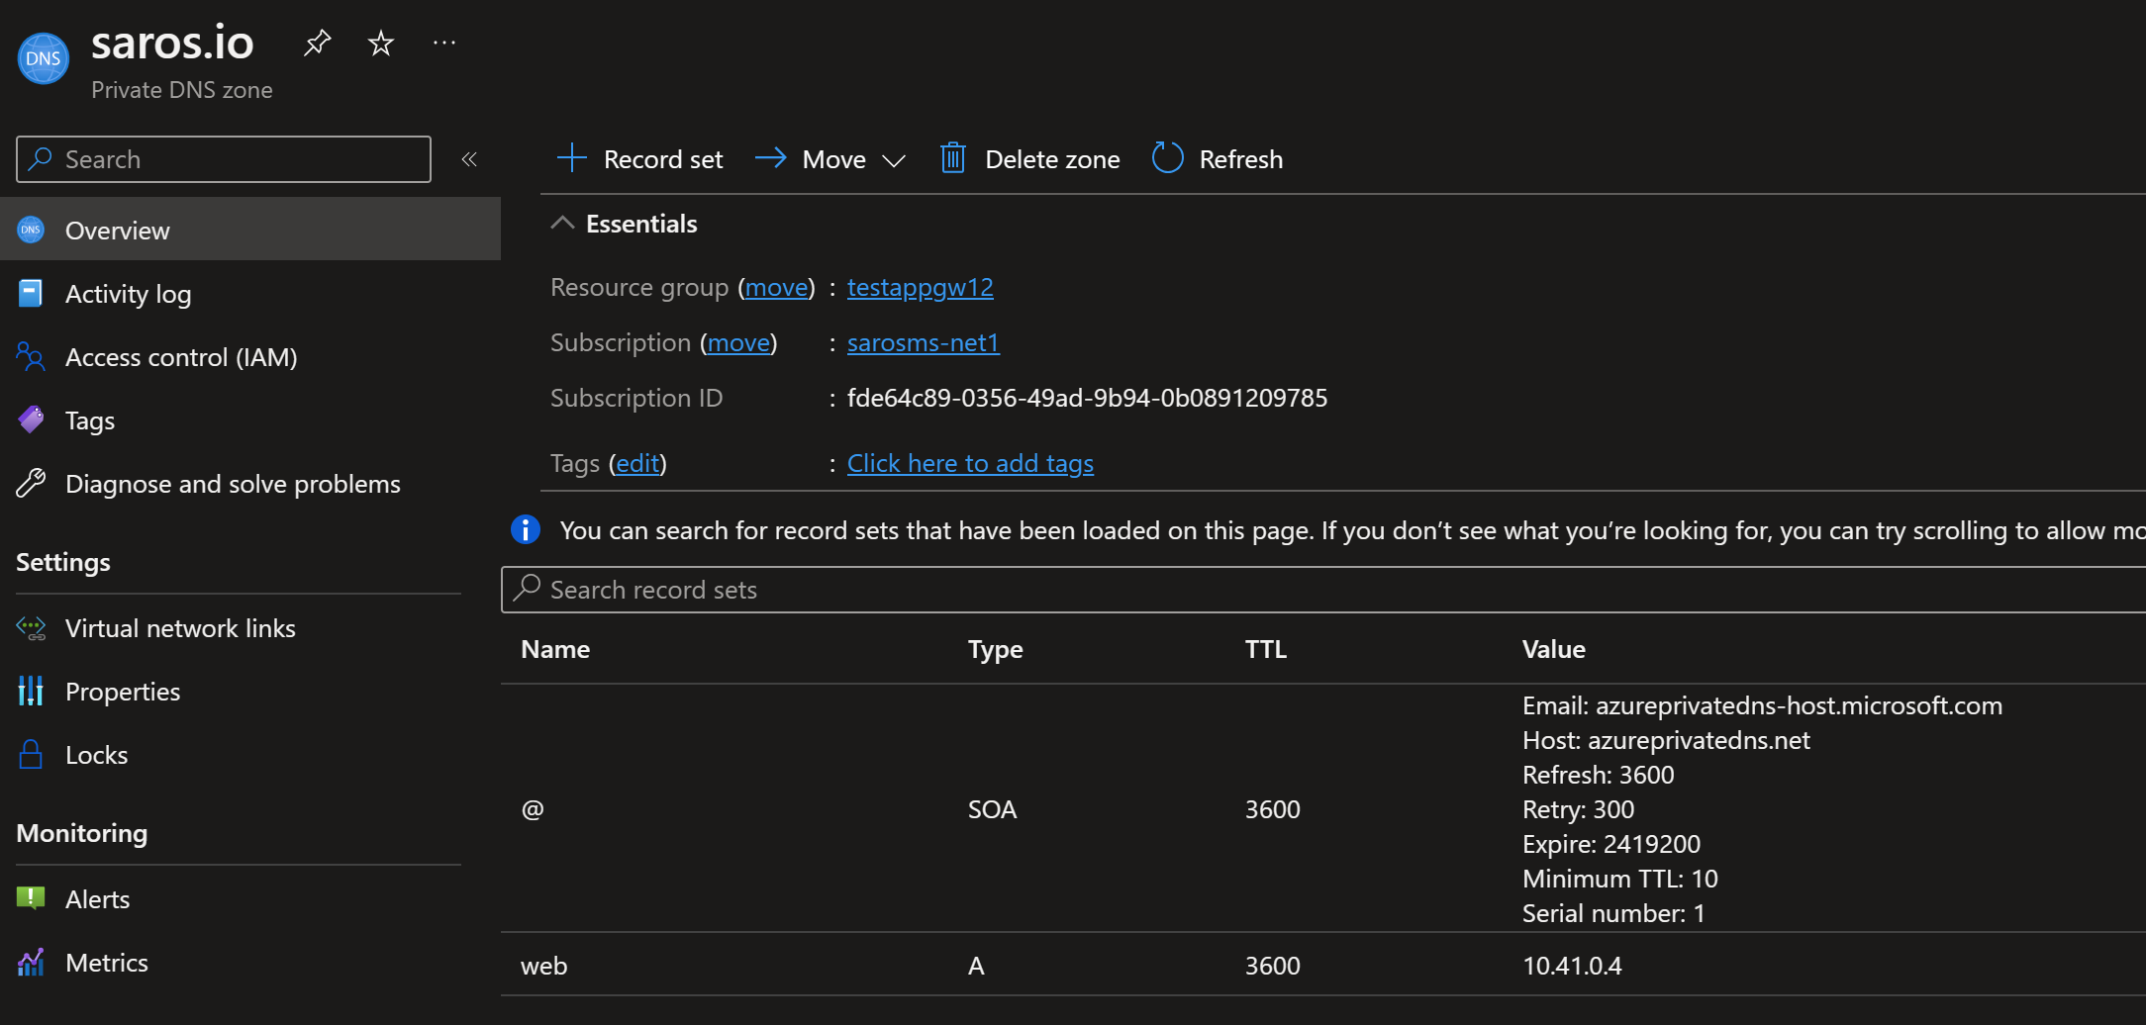Click the edit link next to Tags
The width and height of the screenshot is (2146, 1025).
coord(637,463)
